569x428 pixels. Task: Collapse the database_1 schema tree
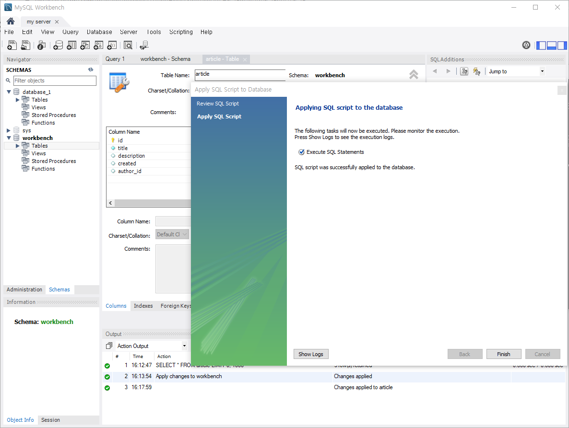[x=9, y=92]
